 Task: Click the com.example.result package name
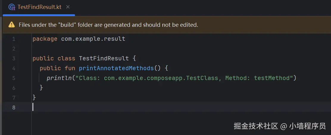pos(93,39)
